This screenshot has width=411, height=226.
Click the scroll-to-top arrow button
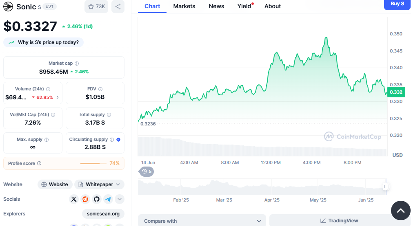pos(401,211)
